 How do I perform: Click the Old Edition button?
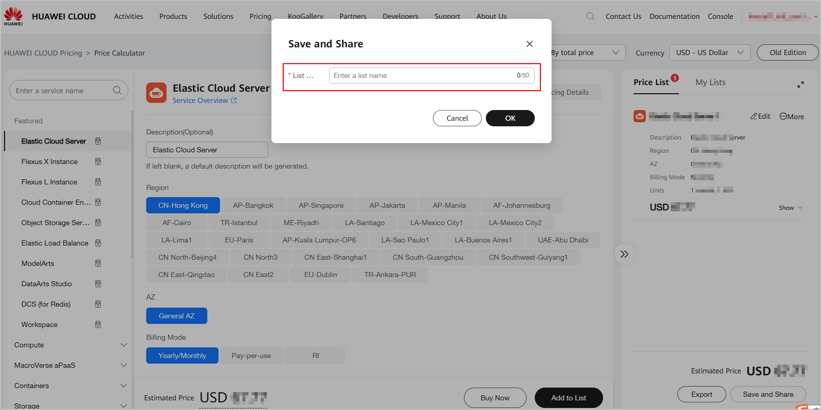[x=788, y=52]
